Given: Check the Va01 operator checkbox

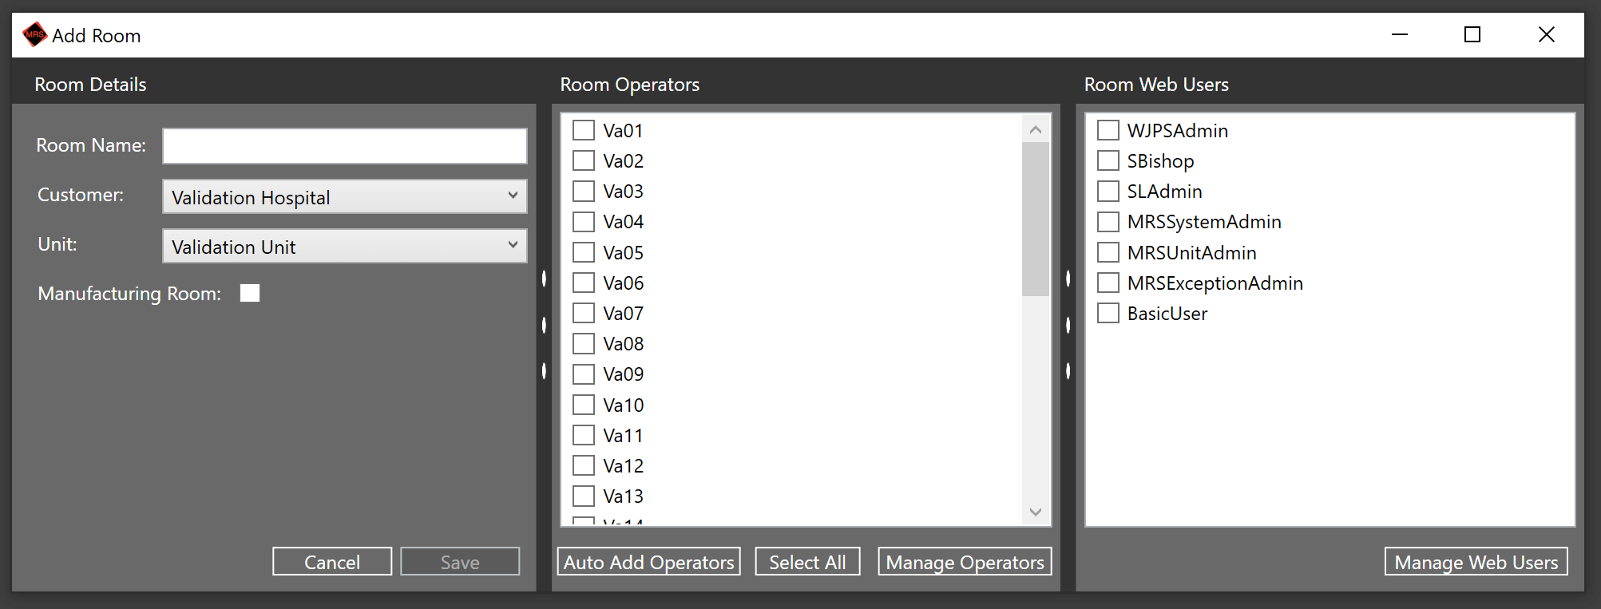Looking at the screenshot, I should (584, 130).
